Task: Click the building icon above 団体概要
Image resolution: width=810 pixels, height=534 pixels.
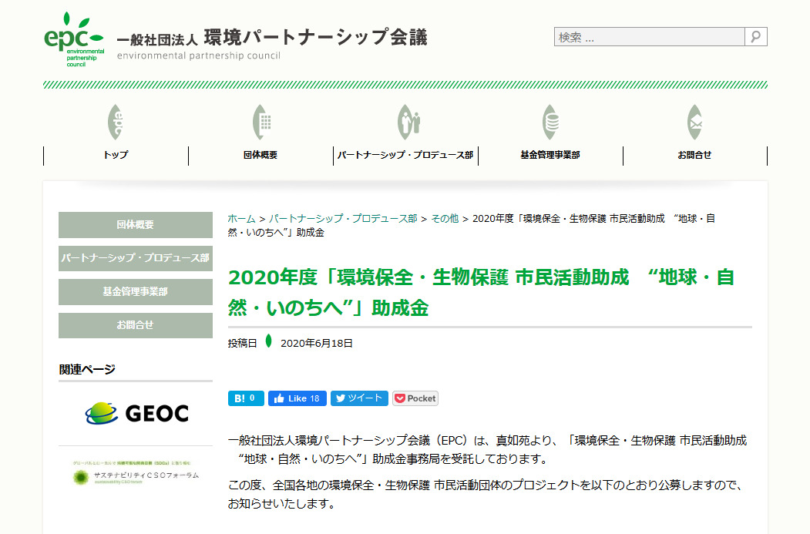Action: pos(260,122)
